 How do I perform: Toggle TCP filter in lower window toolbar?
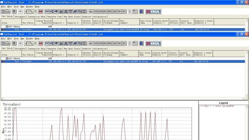coord(95,43)
